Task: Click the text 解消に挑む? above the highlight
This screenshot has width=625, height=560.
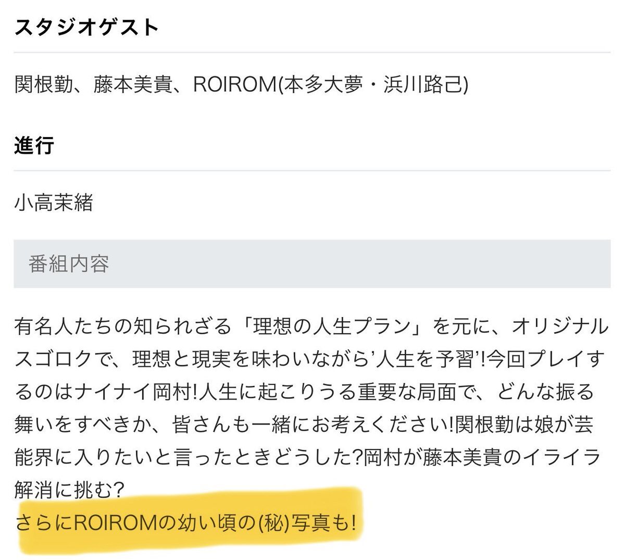Action: 69,489
